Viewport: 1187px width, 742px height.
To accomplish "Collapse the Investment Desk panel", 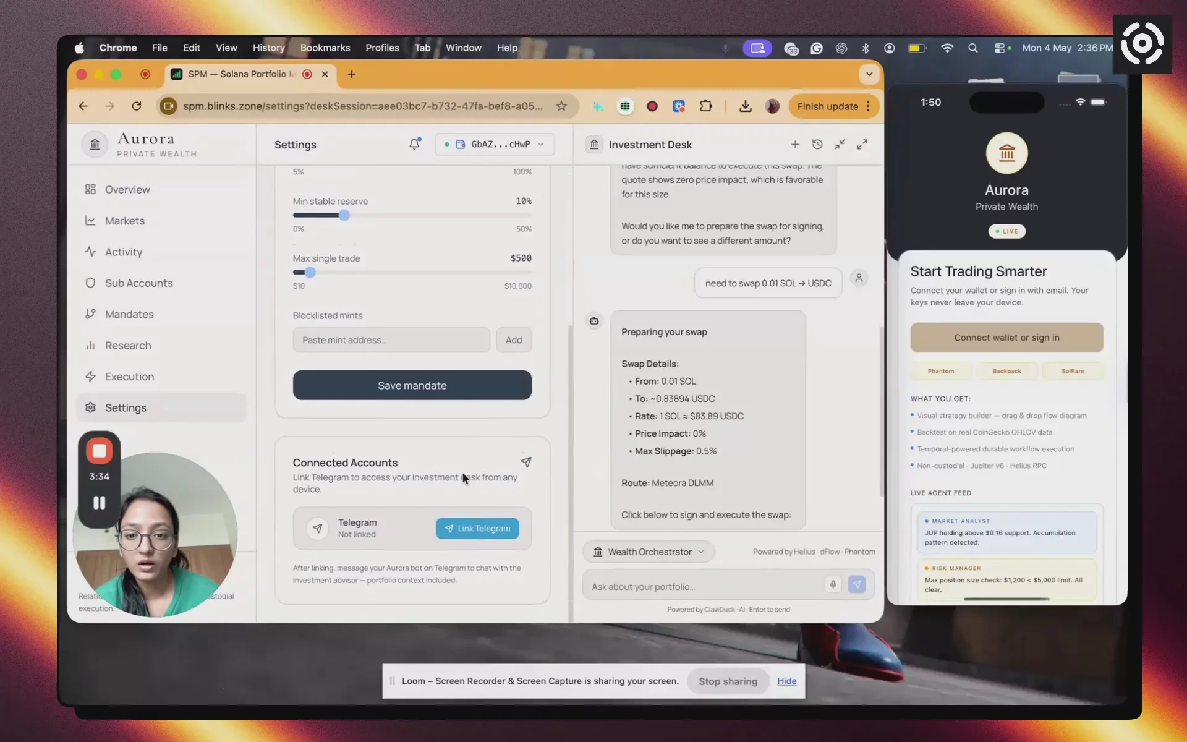I will (x=840, y=144).
